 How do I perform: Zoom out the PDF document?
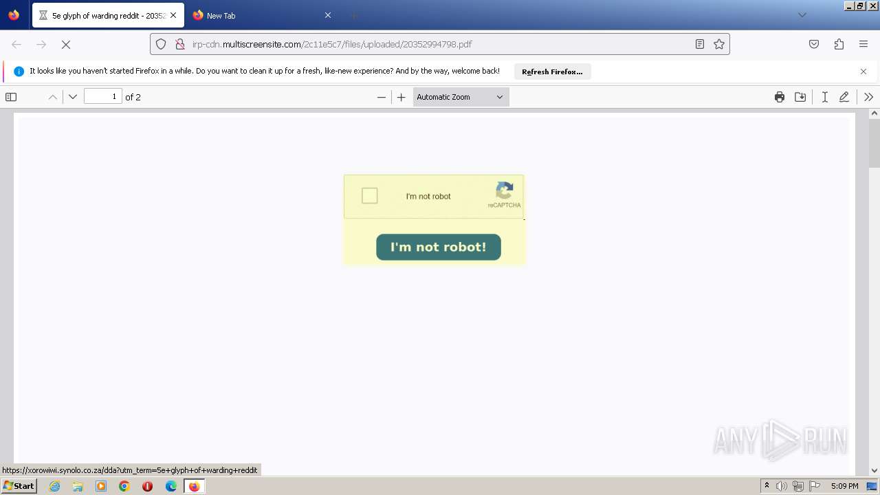[382, 97]
